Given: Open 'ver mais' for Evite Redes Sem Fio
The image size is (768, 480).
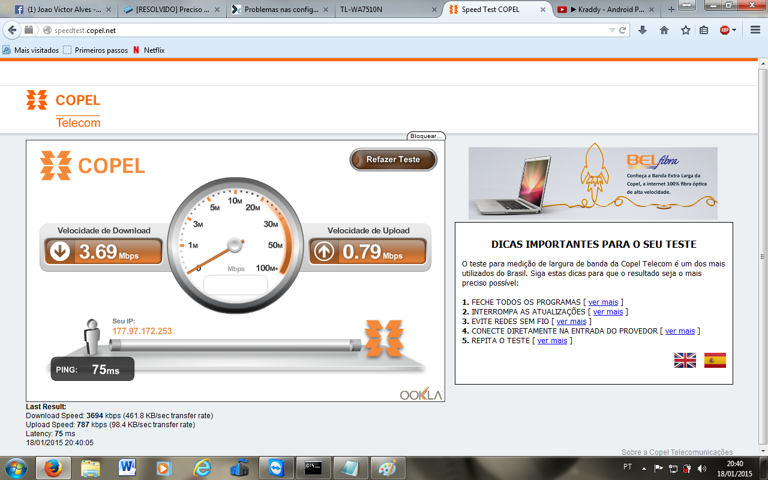Looking at the screenshot, I should 571,322.
